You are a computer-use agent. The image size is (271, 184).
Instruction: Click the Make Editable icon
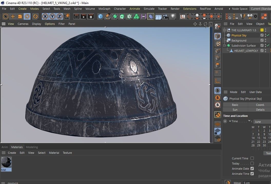point(218,27)
